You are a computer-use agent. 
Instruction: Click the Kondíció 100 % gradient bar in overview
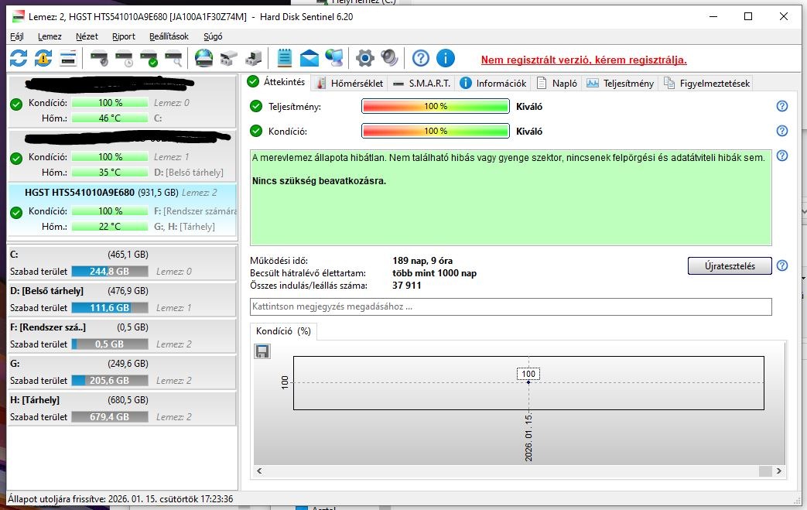[436, 132]
